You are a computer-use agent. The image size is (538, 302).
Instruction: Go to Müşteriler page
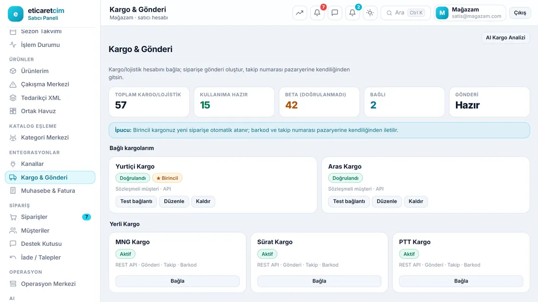50,230
